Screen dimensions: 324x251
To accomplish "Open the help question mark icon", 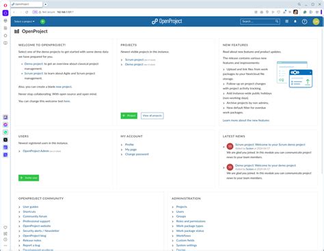I will tap(304, 22).
